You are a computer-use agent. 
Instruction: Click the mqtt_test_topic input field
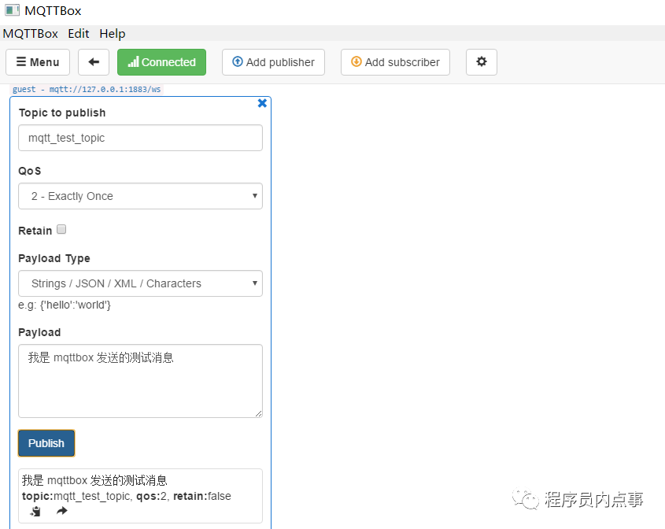click(140, 138)
